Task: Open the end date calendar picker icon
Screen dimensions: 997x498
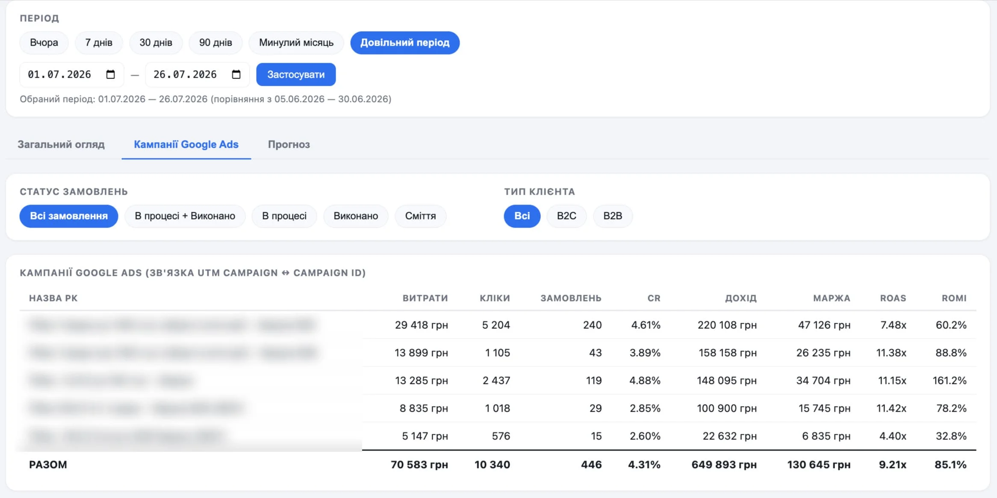Action: click(x=236, y=74)
